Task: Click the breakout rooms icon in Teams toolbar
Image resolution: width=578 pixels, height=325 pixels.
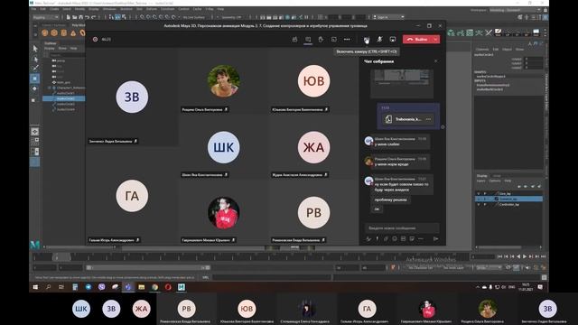Action: click(x=333, y=40)
